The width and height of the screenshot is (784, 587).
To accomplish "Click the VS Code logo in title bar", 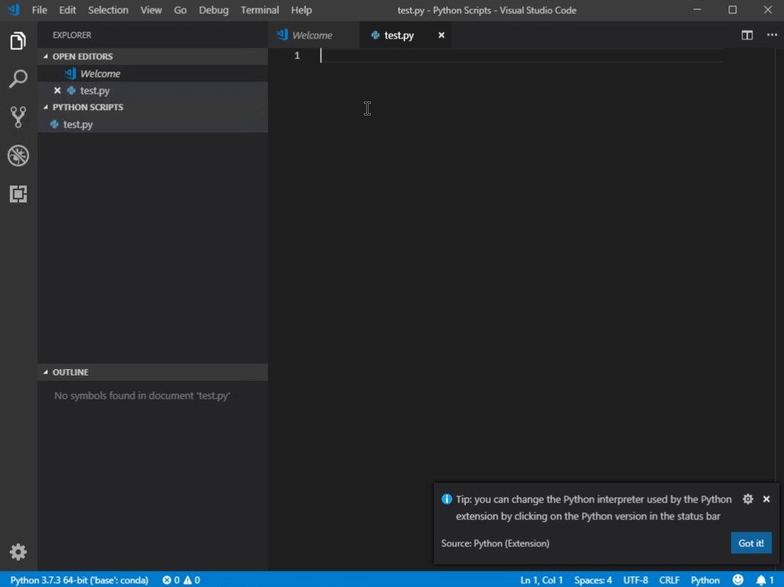I will (14, 9).
